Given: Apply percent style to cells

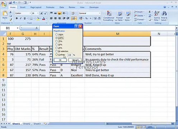Looking at the screenshot, I should [86, 18].
